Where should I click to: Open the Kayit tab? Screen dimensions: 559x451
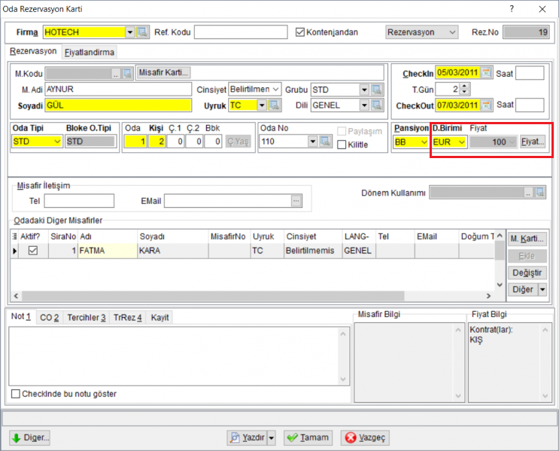tap(159, 318)
